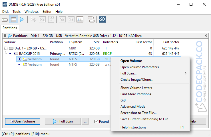Click the greyed step scan toolbar icon
211x137 pixels.
tap(33, 20)
